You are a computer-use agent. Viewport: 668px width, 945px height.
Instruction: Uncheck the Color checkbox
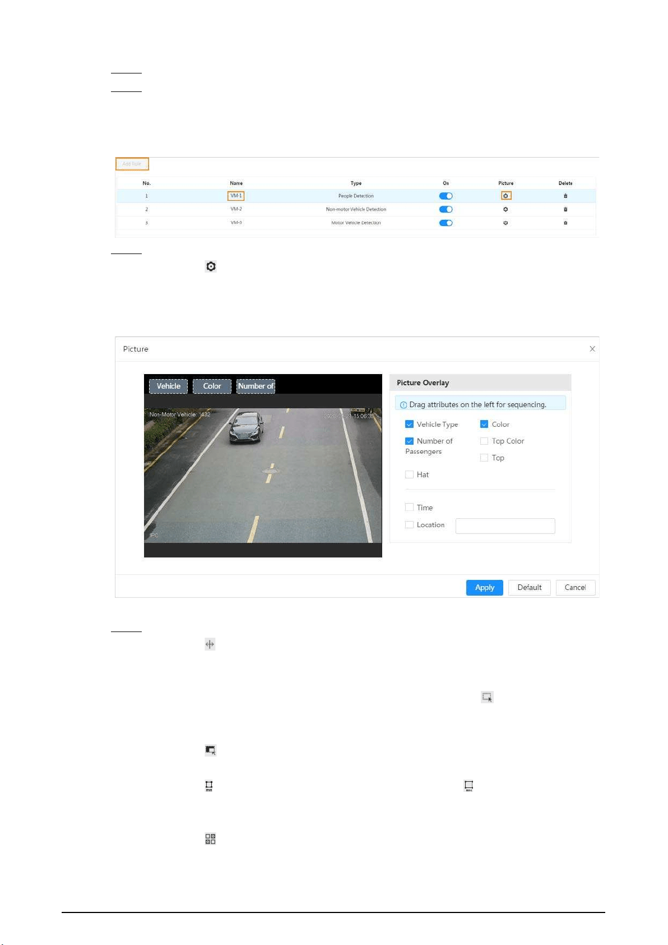pos(484,424)
